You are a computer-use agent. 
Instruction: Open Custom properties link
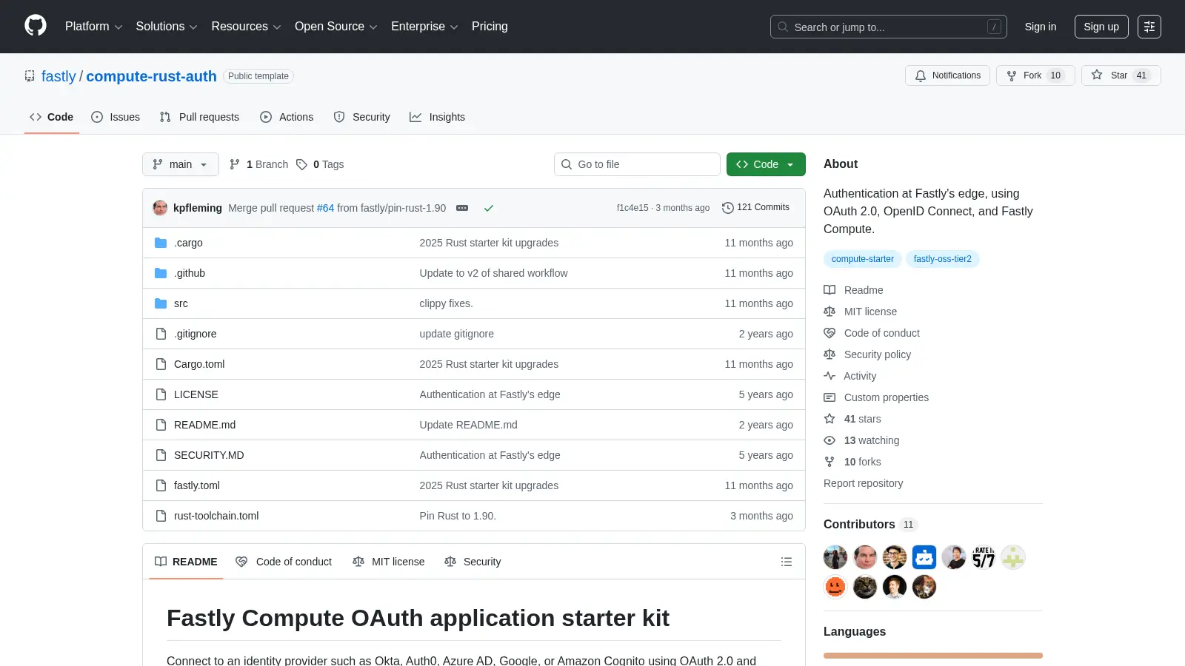[886, 397]
